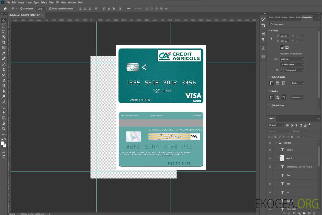Viewport: 322px width, 215px height.
Task: Open the Filter menu
Action: coord(51,2)
